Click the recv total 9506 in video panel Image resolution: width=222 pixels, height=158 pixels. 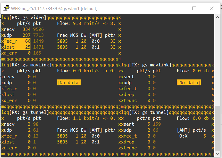[38, 29]
